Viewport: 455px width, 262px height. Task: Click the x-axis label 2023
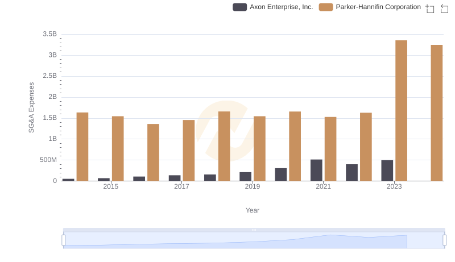click(394, 186)
